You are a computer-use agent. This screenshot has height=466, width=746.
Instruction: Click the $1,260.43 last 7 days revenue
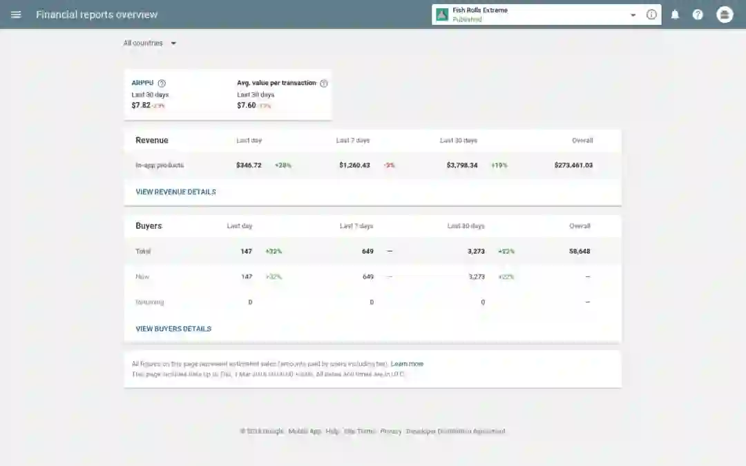pyautogui.click(x=354, y=165)
